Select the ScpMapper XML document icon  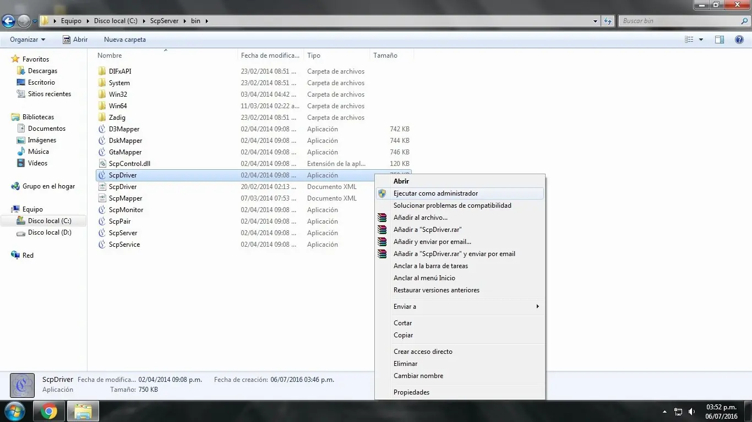click(x=102, y=198)
